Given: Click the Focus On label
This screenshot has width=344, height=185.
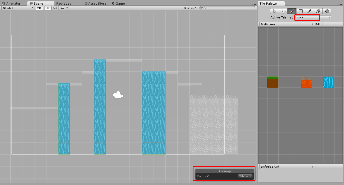Looking at the screenshot, I should click(x=204, y=176).
